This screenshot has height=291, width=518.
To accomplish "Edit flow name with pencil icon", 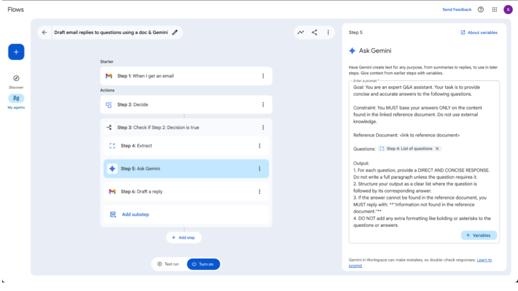I will [174, 32].
